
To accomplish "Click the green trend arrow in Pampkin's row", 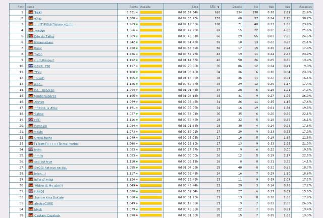I will [x=137, y=126].
